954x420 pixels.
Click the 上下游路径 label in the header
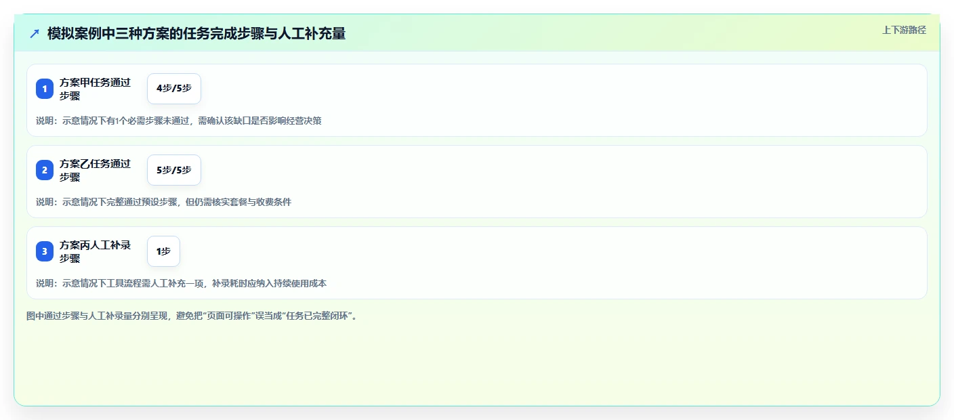[x=904, y=30]
